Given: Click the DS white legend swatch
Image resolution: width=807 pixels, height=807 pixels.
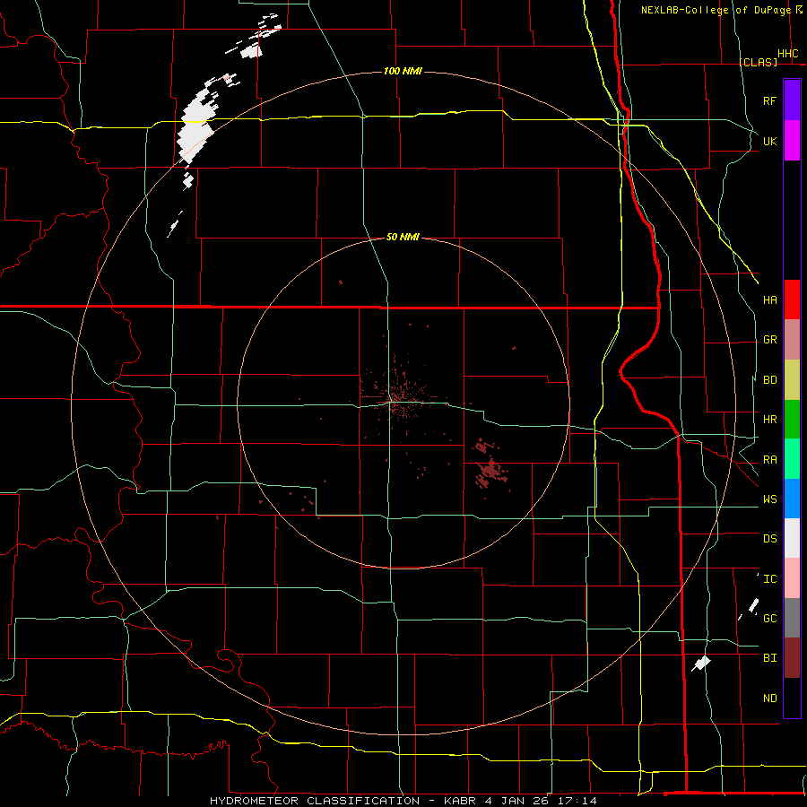Looking at the screenshot, I should coord(792,538).
